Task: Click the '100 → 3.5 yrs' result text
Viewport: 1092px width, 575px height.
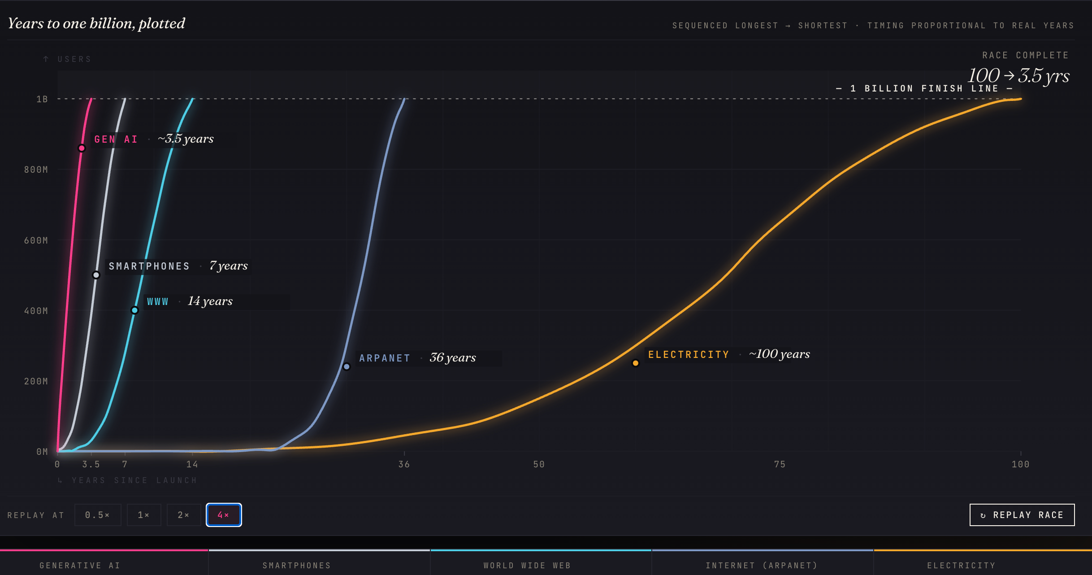Action: 1018,75
